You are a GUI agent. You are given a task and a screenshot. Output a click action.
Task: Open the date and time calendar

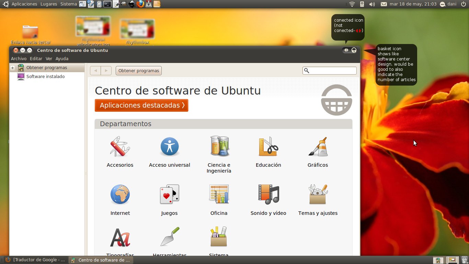[x=413, y=4]
